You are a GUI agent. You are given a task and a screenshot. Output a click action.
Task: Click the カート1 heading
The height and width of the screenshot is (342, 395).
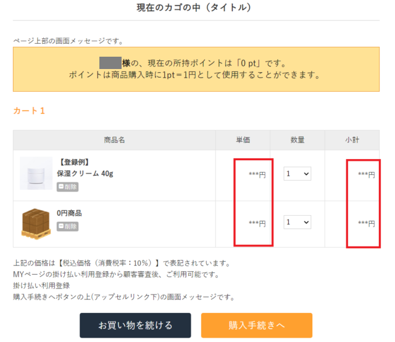click(29, 111)
